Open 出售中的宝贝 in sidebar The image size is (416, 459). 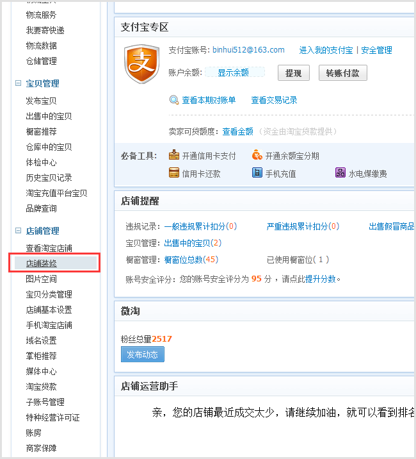coord(49,116)
